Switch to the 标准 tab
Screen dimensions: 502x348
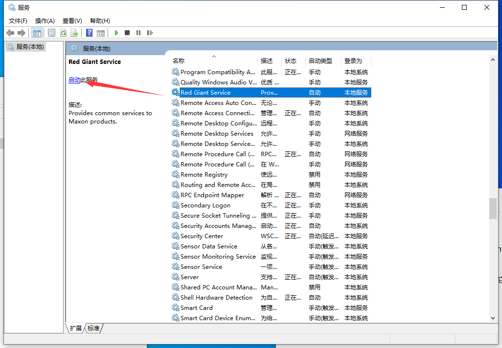point(93,328)
